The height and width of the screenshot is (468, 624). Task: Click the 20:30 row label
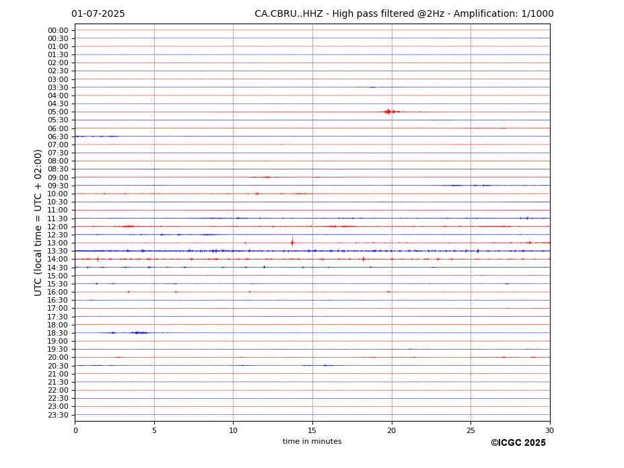tap(58, 366)
